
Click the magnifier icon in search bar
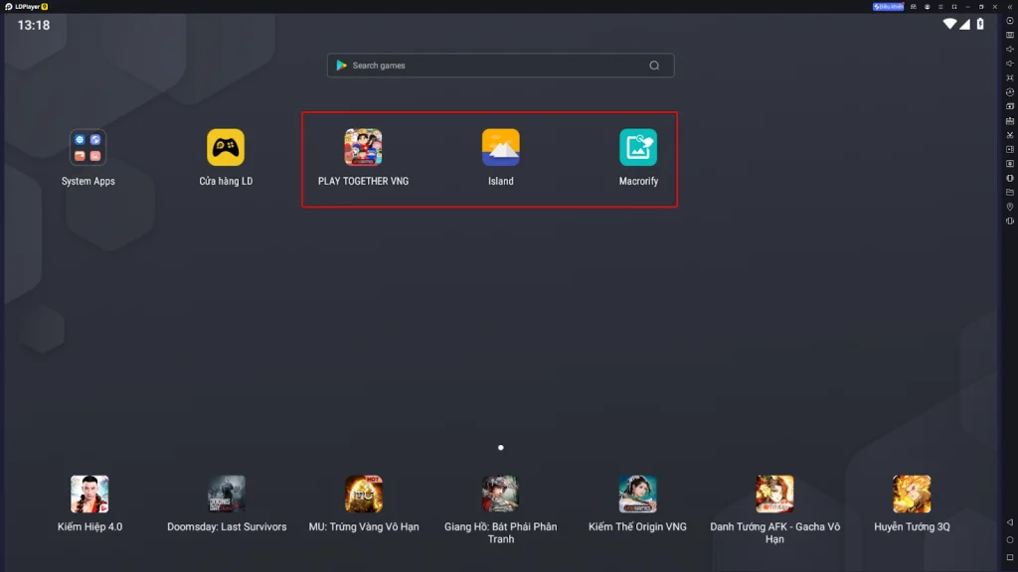coord(654,66)
